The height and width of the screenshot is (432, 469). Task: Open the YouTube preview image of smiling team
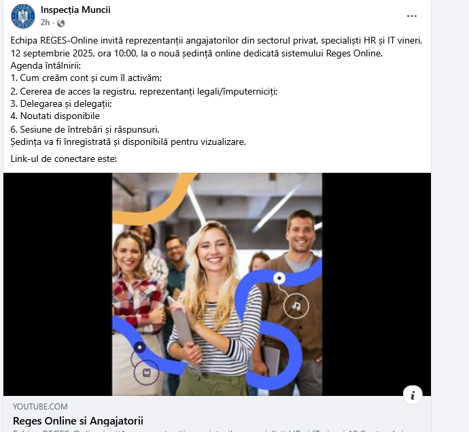(x=217, y=284)
